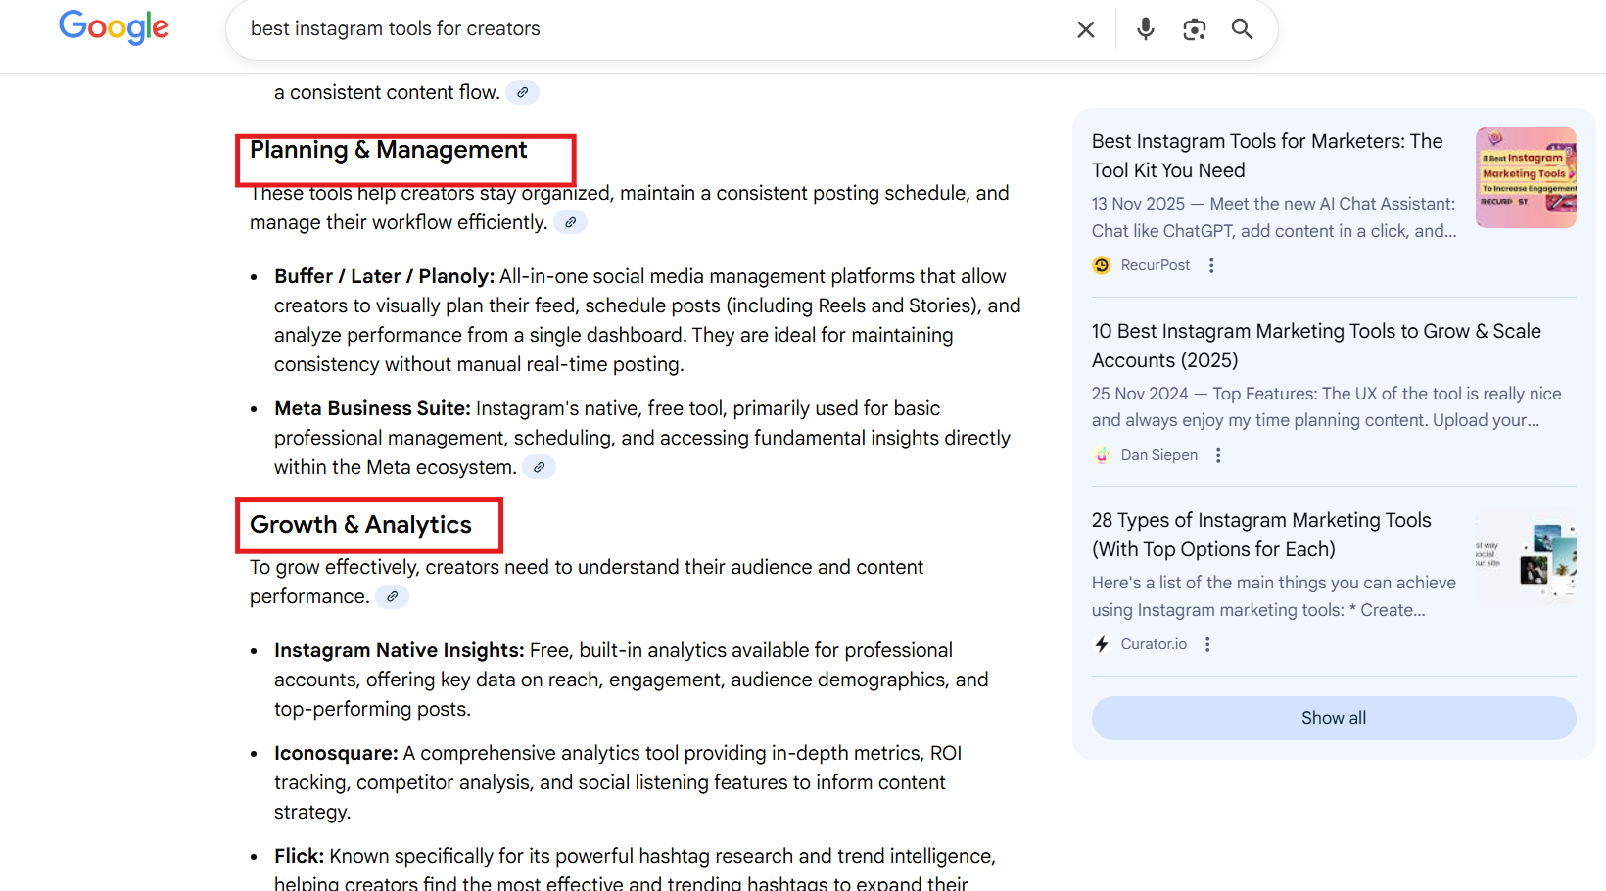Click the RecurPost source name

(1155, 265)
